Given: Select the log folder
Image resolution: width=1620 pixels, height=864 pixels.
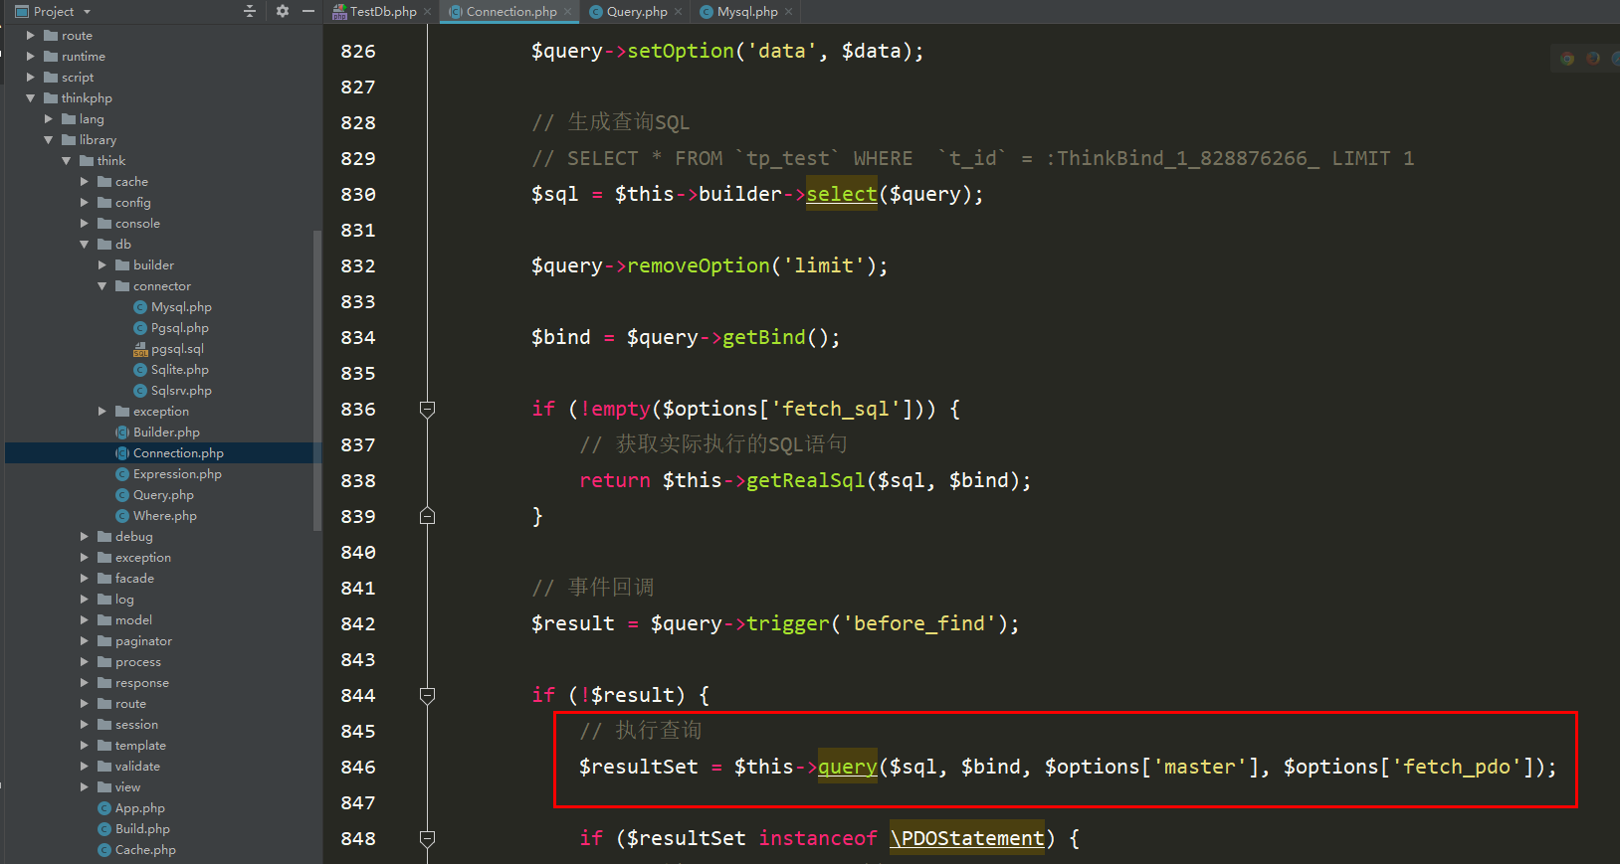Looking at the screenshot, I should [124, 600].
